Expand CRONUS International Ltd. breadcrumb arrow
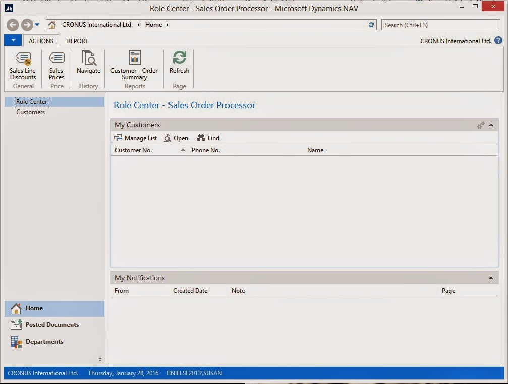Viewport: 508px width, 384px height. click(139, 25)
